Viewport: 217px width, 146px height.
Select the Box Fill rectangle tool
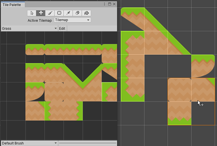click(59, 13)
